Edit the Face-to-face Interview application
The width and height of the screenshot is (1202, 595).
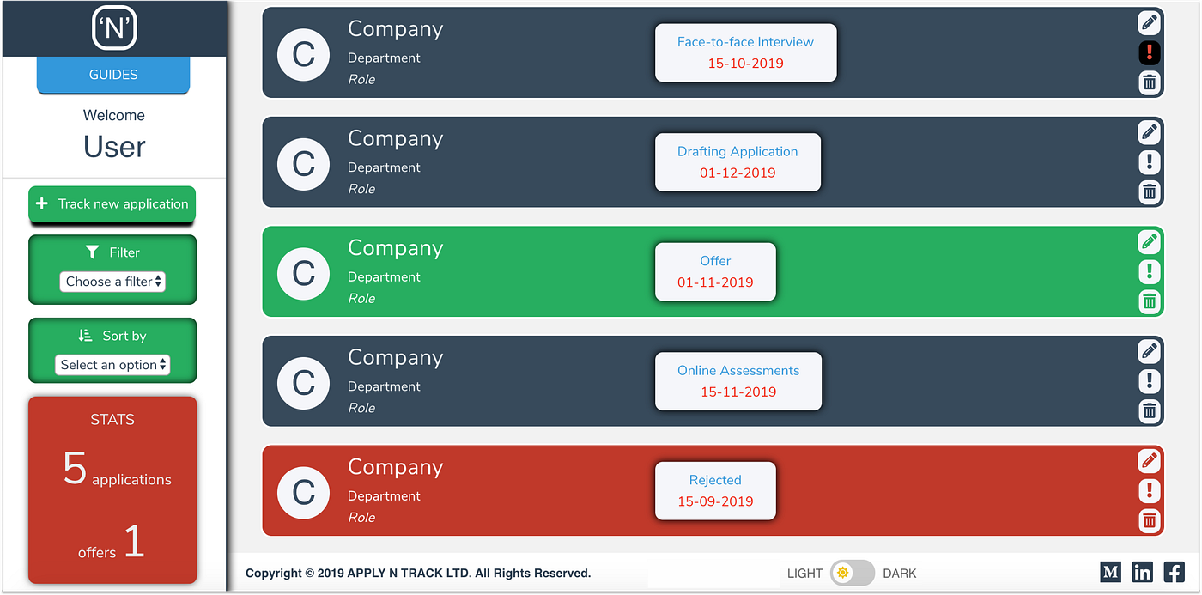[1149, 23]
